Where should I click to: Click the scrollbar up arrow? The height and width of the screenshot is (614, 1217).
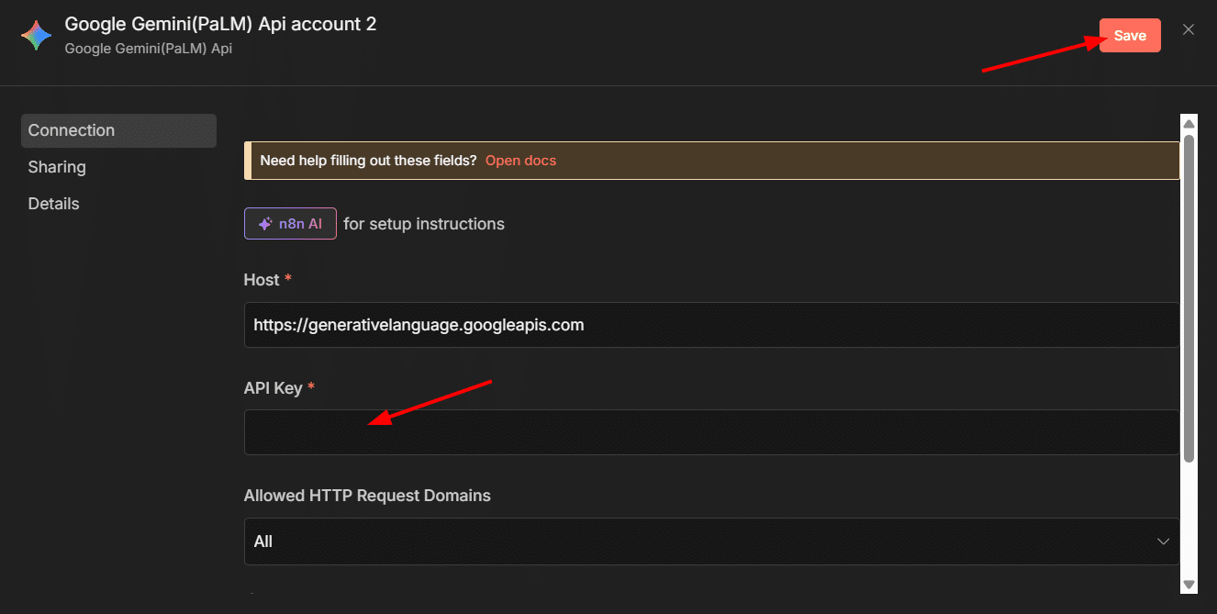click(x=1189, y=123)
